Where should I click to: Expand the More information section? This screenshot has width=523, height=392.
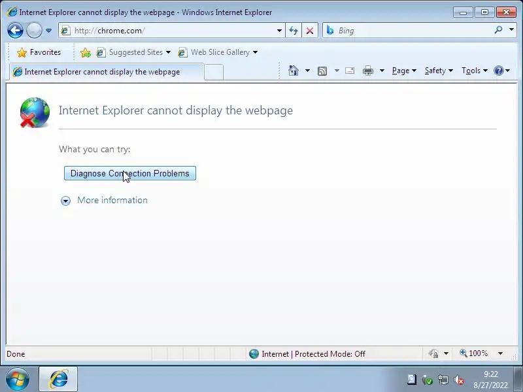pos(66,201)
